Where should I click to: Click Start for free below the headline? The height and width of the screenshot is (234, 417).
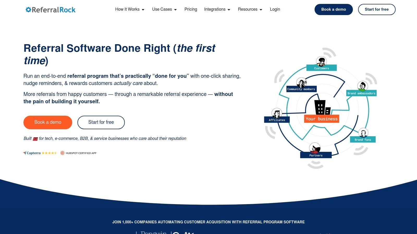101,122
